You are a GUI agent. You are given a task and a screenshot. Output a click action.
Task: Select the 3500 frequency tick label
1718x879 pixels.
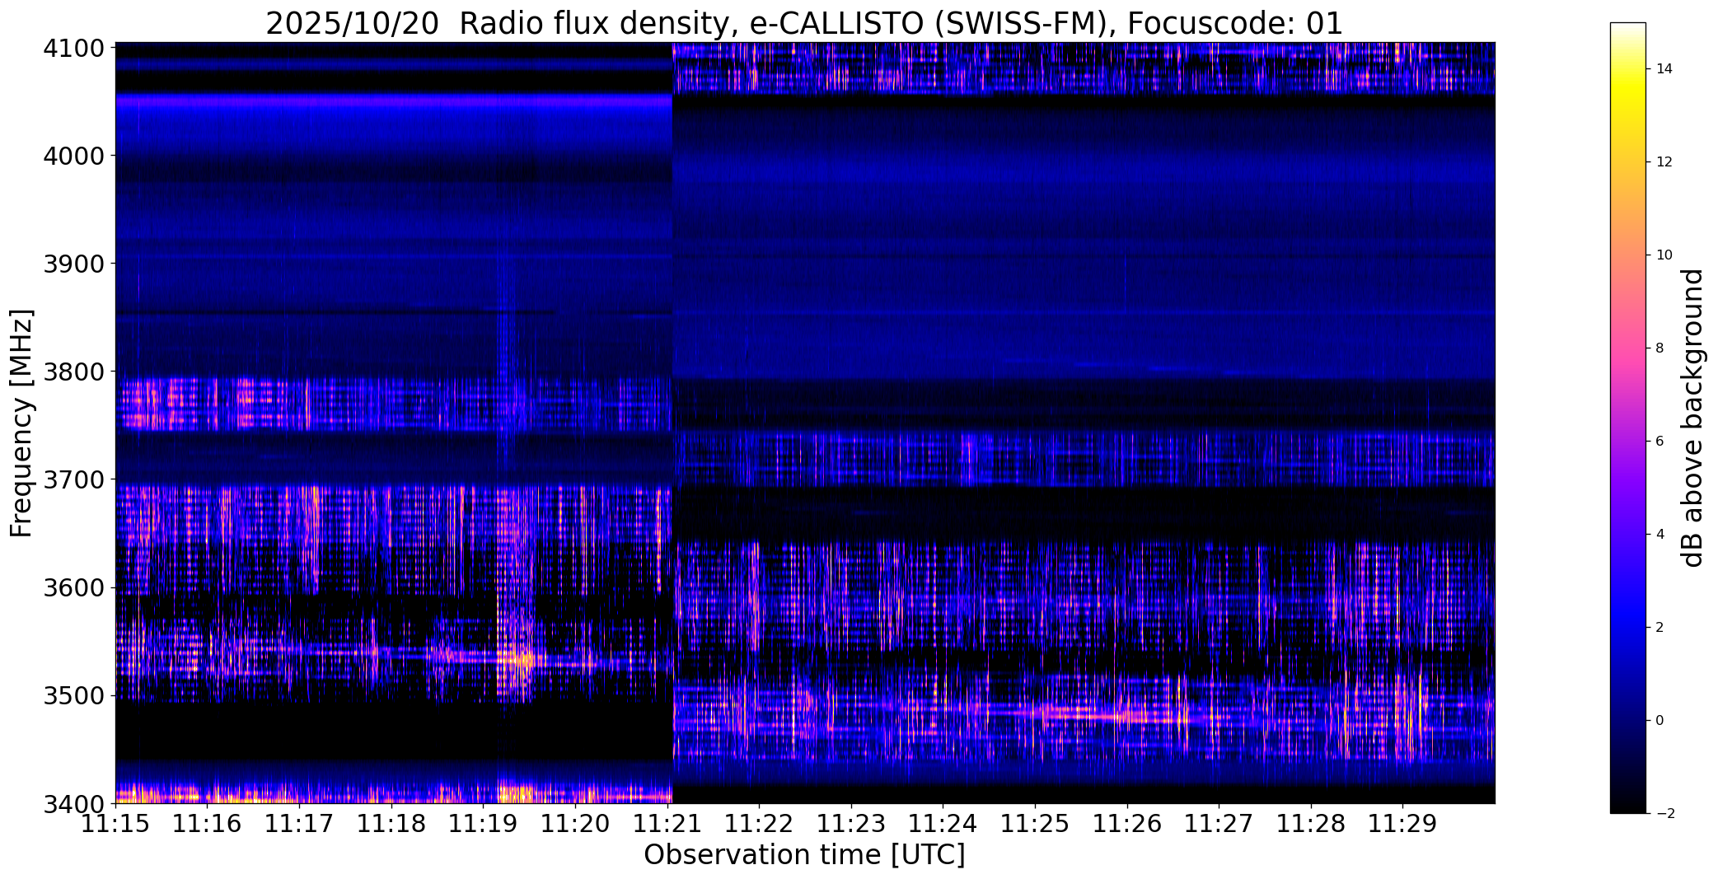click(x=73, y=696)
